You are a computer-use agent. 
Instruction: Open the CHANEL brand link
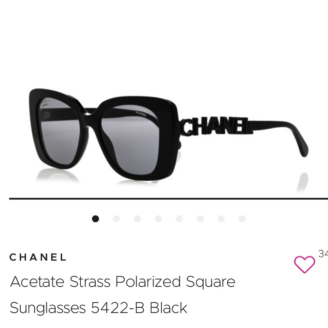click(38, 257)
